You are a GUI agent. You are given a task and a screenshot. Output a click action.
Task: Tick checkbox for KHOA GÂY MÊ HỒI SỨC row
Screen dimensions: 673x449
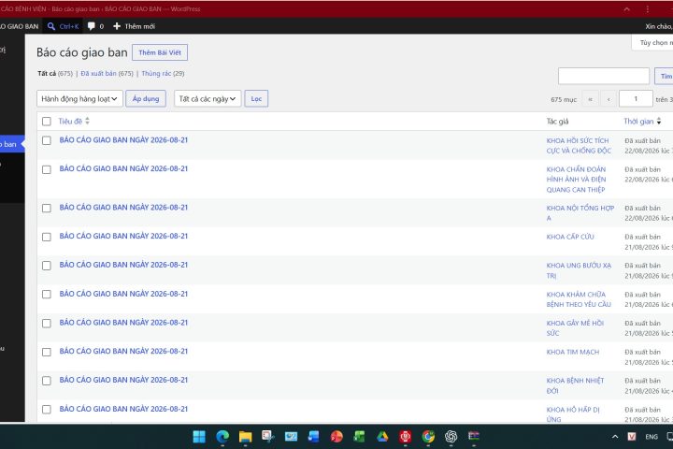pos(47,323)
